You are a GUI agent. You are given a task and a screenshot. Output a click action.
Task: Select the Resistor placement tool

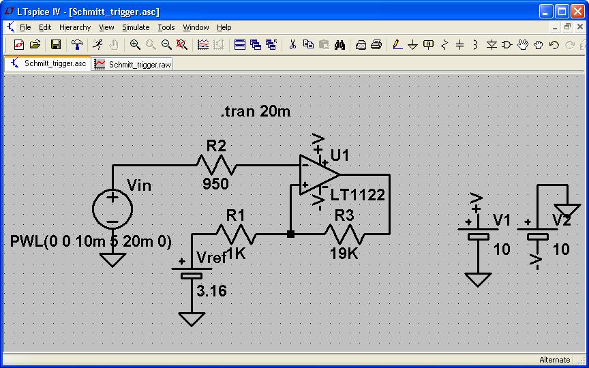[444, 45]
